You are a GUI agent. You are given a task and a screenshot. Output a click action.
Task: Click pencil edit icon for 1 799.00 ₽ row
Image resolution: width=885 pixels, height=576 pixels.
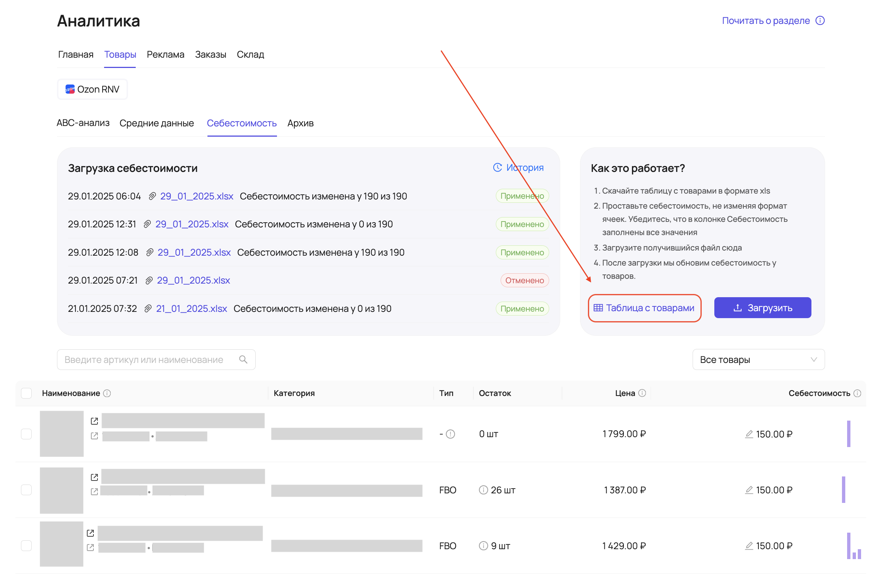pyautogui.click(x=749, y=434)
